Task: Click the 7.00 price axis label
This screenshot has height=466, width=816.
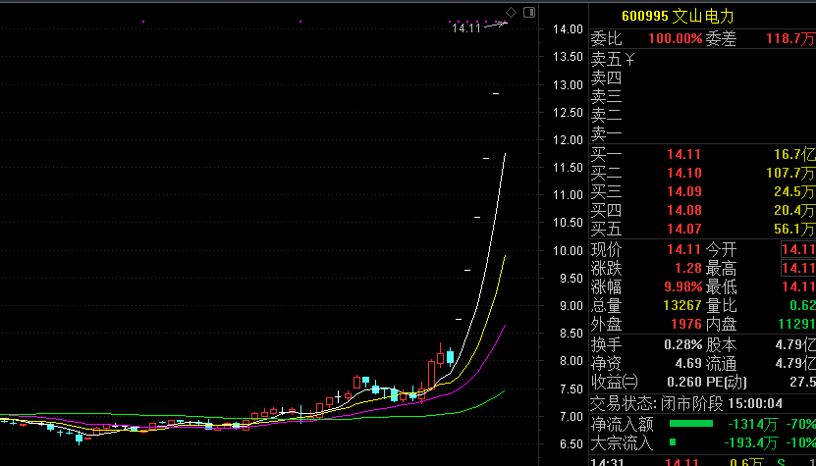Action: [x=571, y=417]
